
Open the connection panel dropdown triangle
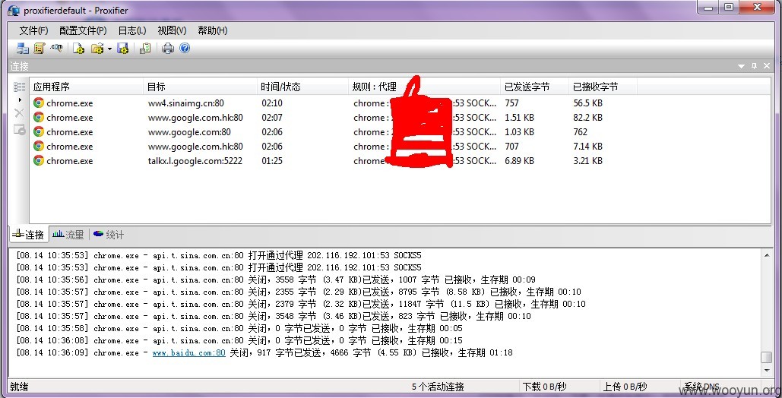pos(741,66)
